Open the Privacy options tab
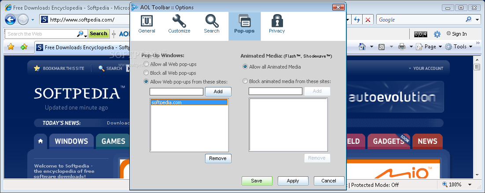This screenshot has width=485, height=193. tap(277, 24)
